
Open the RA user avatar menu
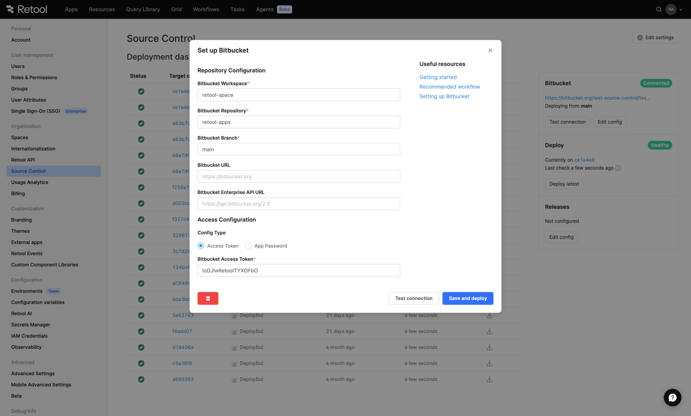[x=671, y=9]
